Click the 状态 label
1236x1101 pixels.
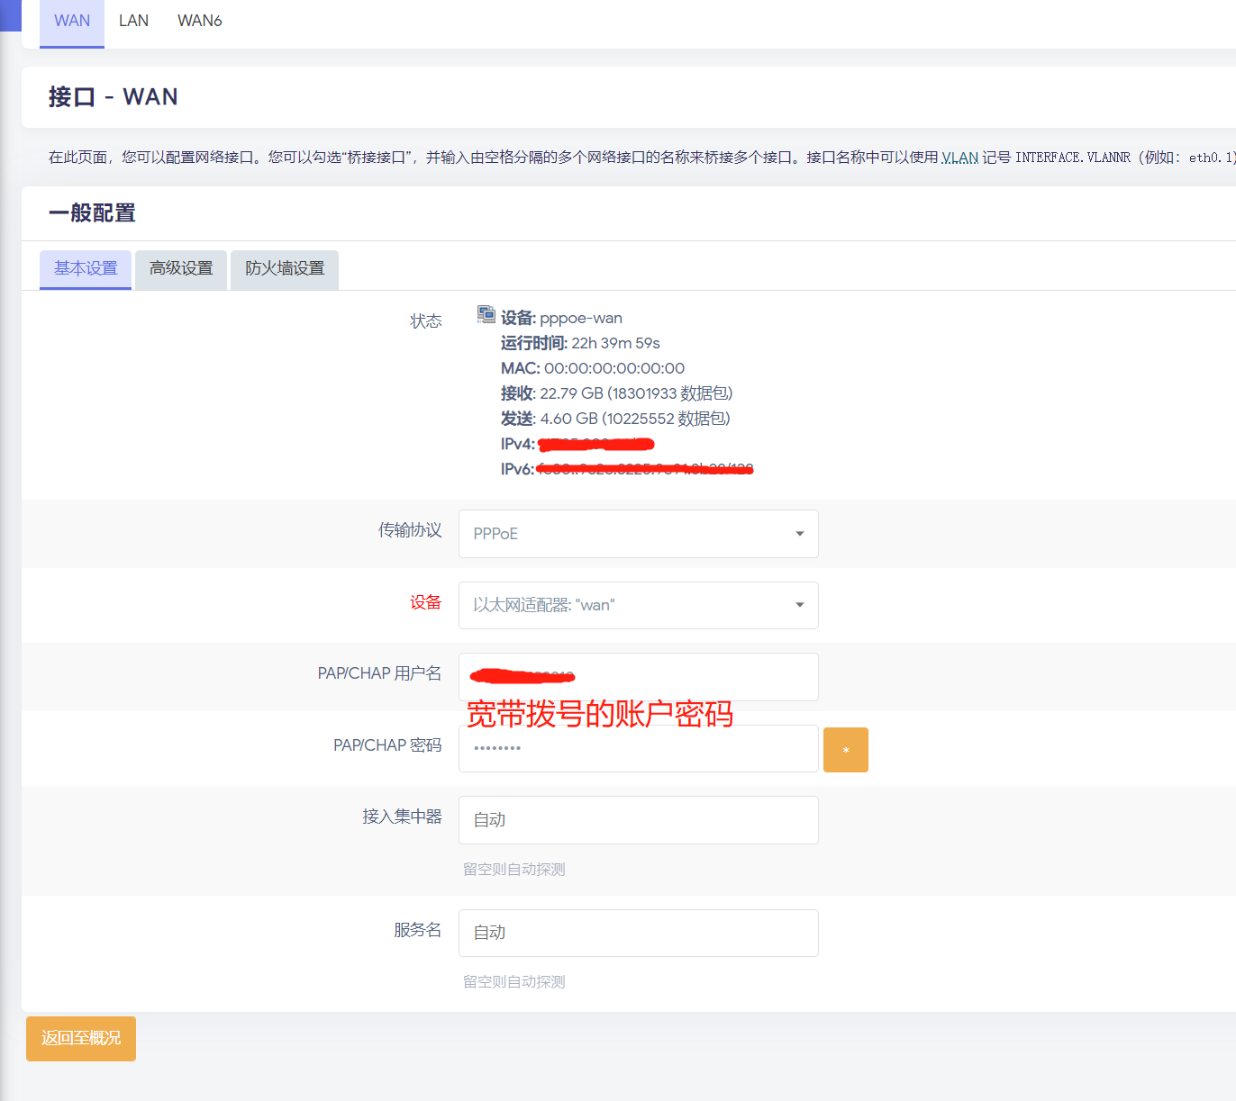[x=426, y=321]
